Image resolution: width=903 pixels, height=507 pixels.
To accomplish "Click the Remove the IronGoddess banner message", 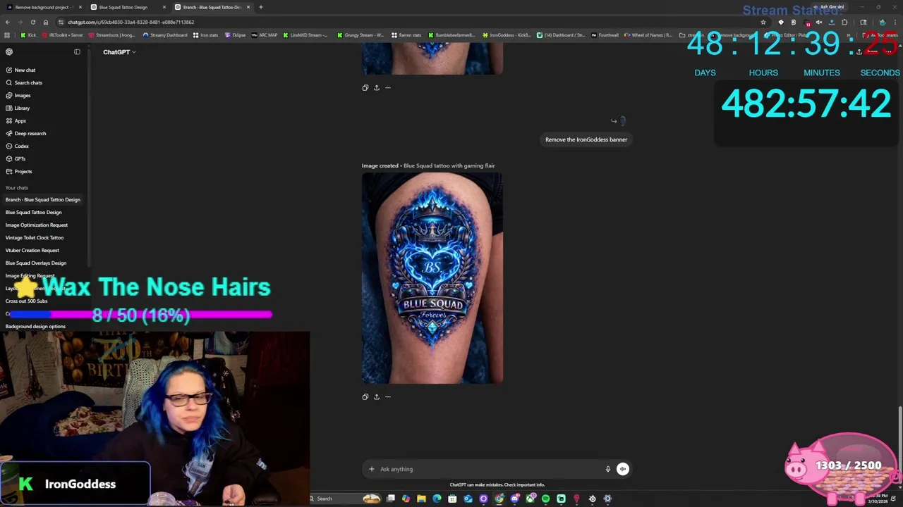I will [x=586, y=139].
